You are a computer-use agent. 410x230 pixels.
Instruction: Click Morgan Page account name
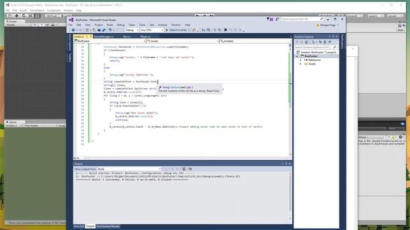tap(328, 25)
